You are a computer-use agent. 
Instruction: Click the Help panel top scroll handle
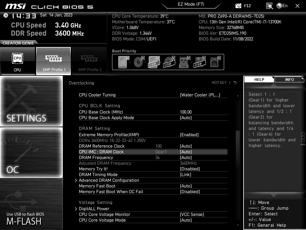[x=274, y=85]
